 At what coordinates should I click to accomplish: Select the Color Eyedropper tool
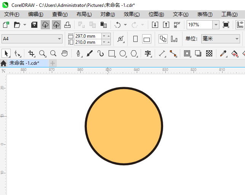[x=223, y=53]
